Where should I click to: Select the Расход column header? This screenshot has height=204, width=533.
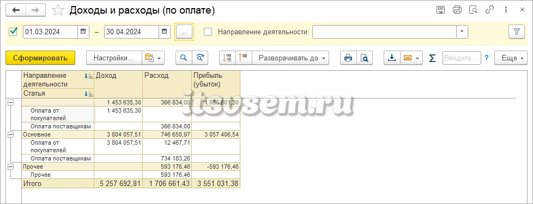click(167, 84)
